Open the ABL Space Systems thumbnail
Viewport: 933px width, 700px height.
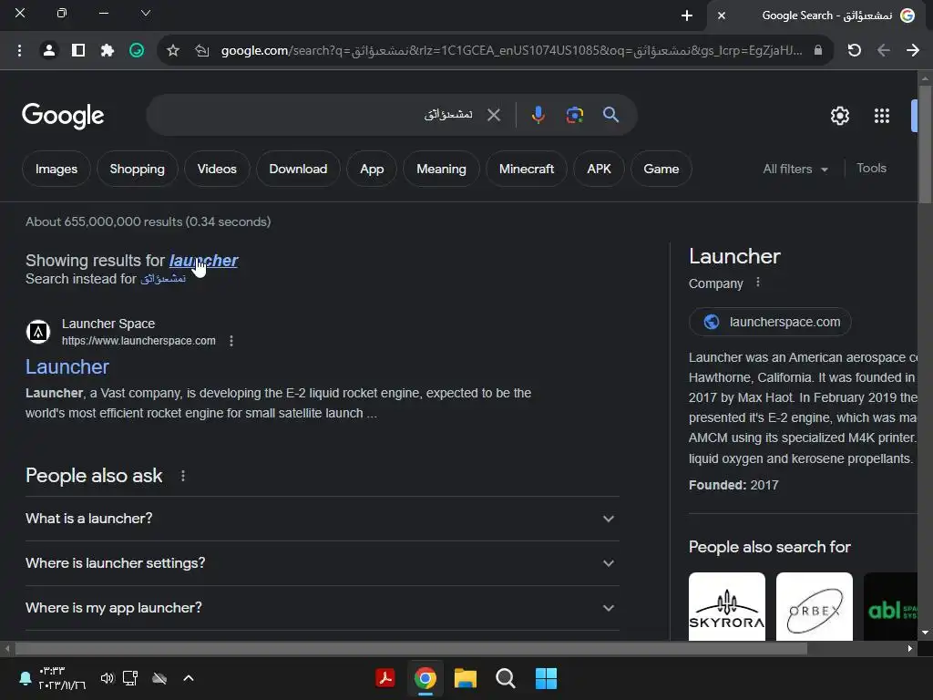pos(890,606)
